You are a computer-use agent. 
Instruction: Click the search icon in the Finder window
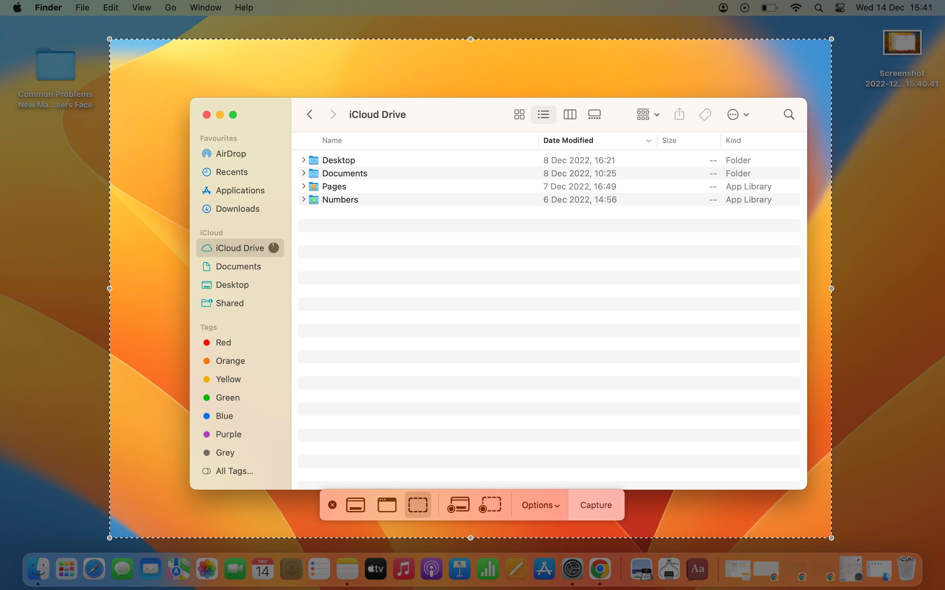(788, 114)
